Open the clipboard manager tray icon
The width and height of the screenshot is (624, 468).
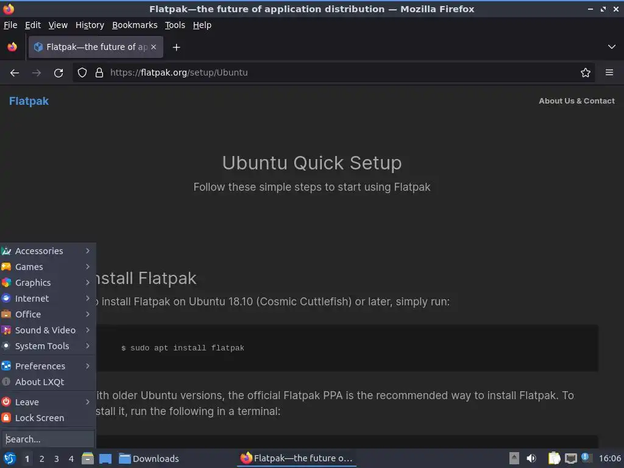click(554, 458)
